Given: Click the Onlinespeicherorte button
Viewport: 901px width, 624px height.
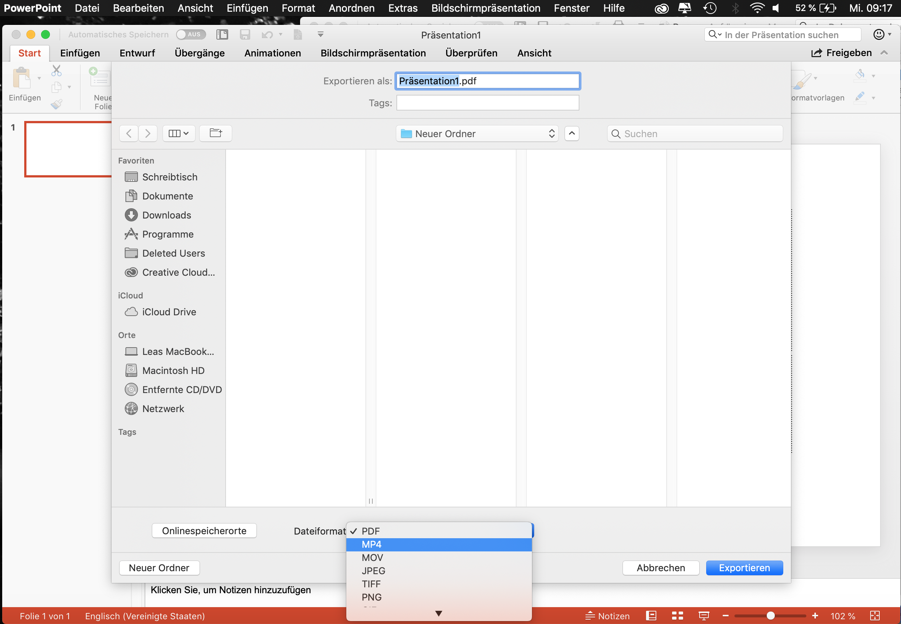Looking at the screenshot, I should coord(204,531).
